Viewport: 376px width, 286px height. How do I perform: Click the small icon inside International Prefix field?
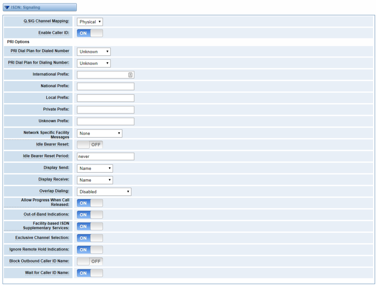131,74
